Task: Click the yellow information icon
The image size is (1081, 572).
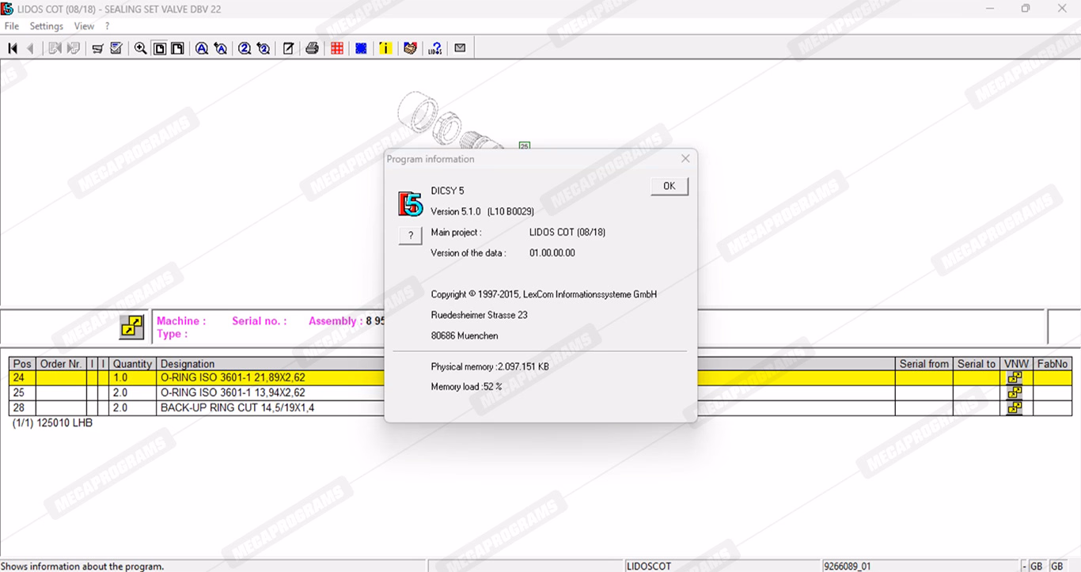Action: tap(385, 49)
